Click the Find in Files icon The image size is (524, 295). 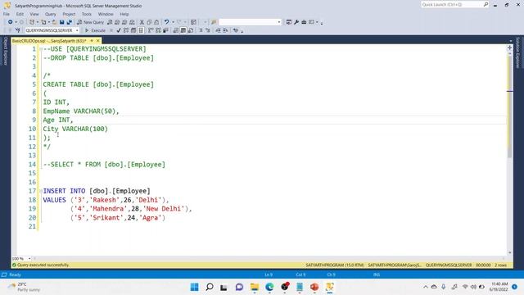pos(214,22)
